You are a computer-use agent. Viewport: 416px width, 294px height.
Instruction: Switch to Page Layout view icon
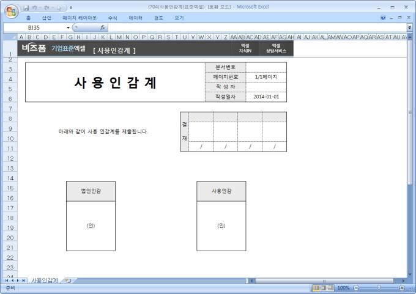[x=323, y=288]
